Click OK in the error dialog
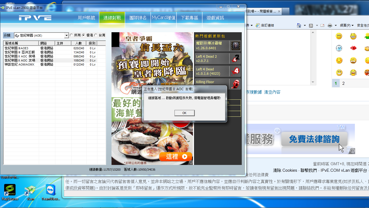This screenshot has width=369, height=208. [184, 113]
